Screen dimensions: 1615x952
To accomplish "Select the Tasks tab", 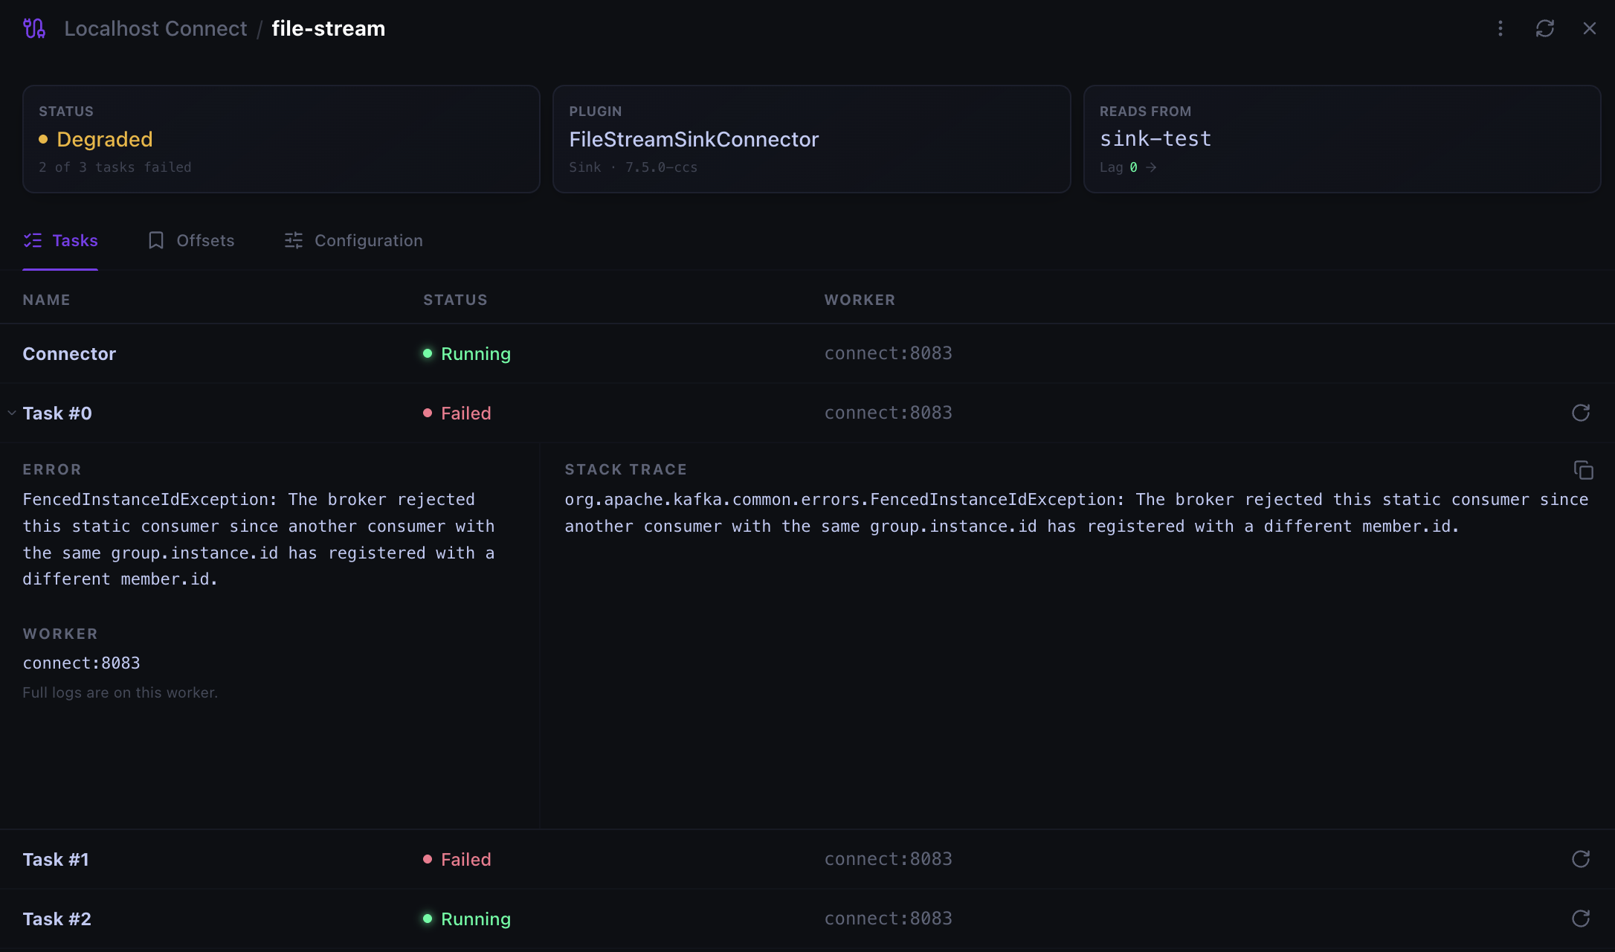I will [60, 240].
